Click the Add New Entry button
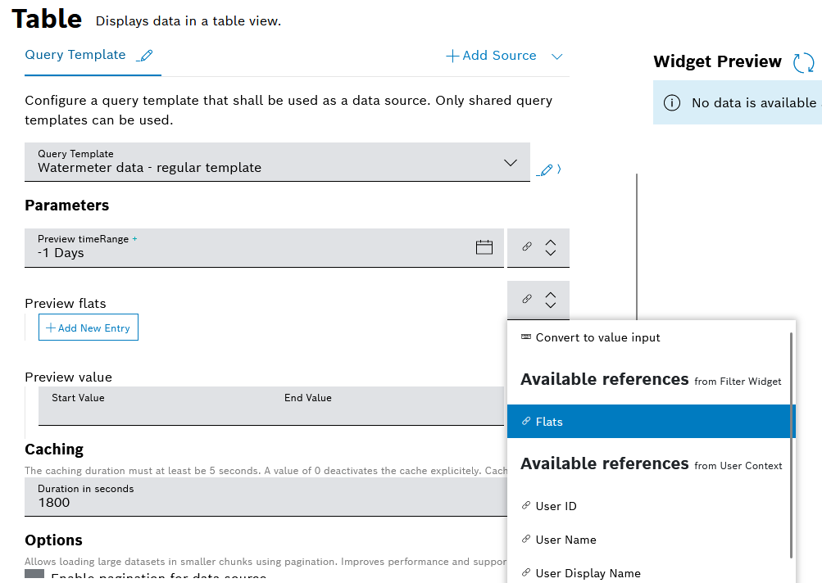The image size is (822, 583). pos(89,328)
